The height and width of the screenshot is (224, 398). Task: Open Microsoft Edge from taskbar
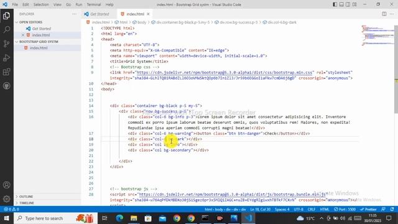point(119,218)
